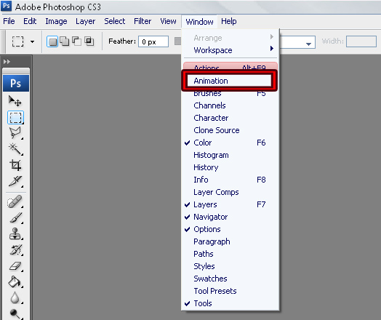
Task: Choose Styles from the Window menu
Action: pos(230,266)
